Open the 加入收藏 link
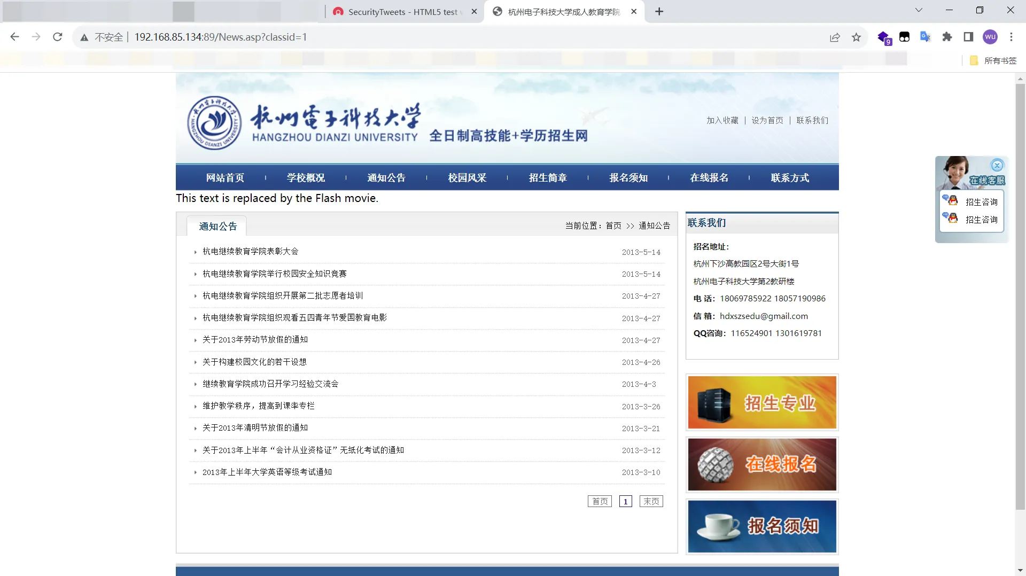The height and width of the screenshot is (576, 1026). tap(722, 120)
